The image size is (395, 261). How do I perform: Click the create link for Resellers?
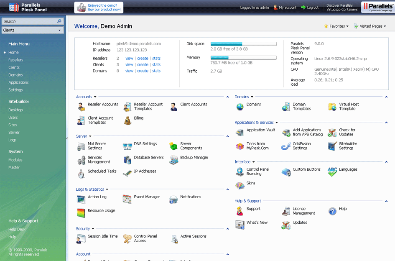(x=143, y=59)
